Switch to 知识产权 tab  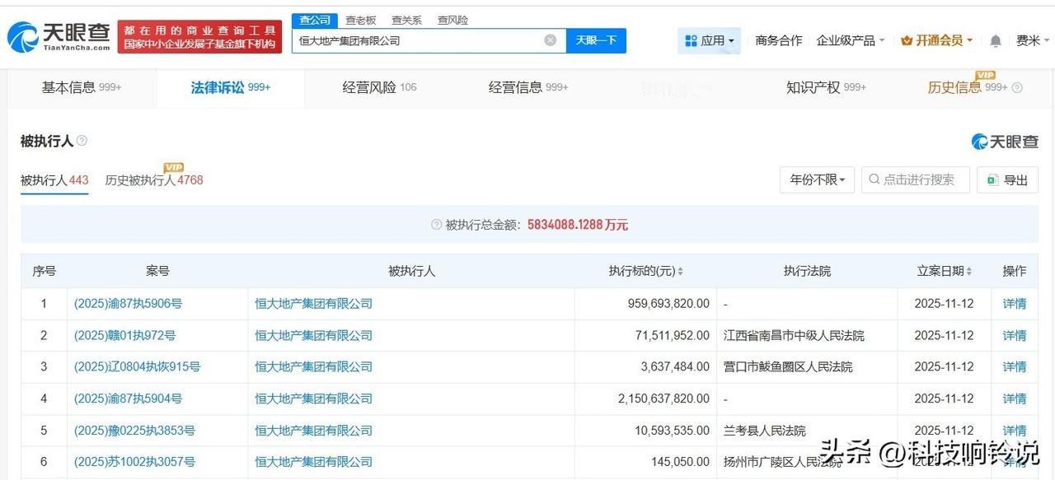tap(826, 87)
